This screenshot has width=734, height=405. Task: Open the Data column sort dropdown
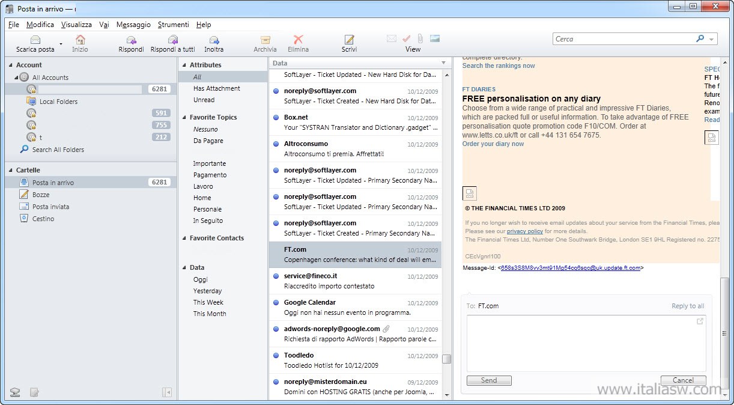click(444, 62)
